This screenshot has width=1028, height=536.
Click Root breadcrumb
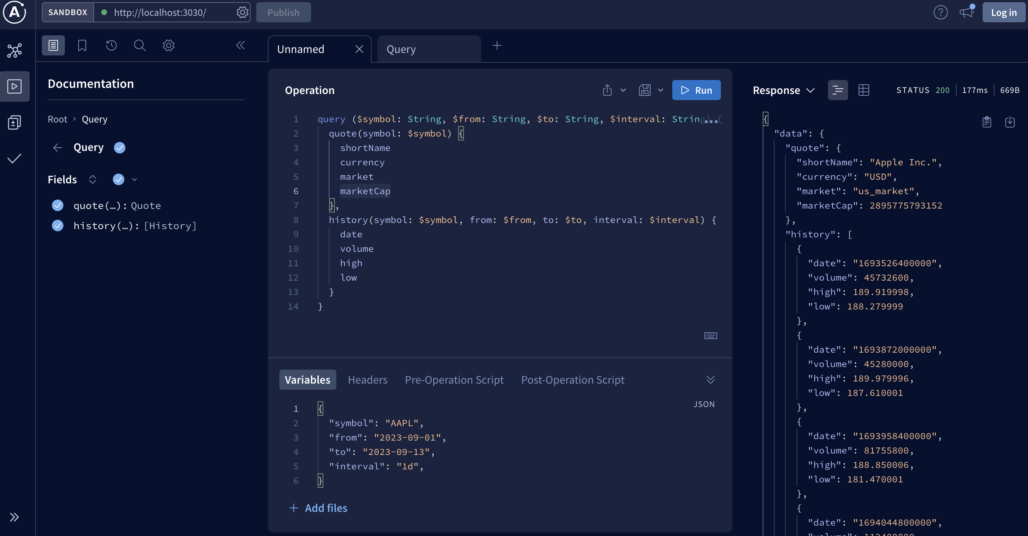pos(57,119)
